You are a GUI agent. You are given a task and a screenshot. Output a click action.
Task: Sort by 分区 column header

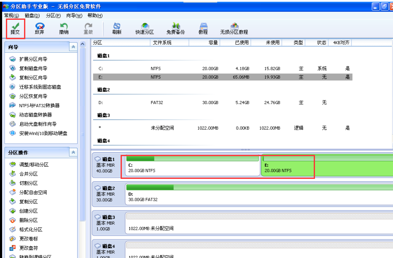click(x=121, y=43)
